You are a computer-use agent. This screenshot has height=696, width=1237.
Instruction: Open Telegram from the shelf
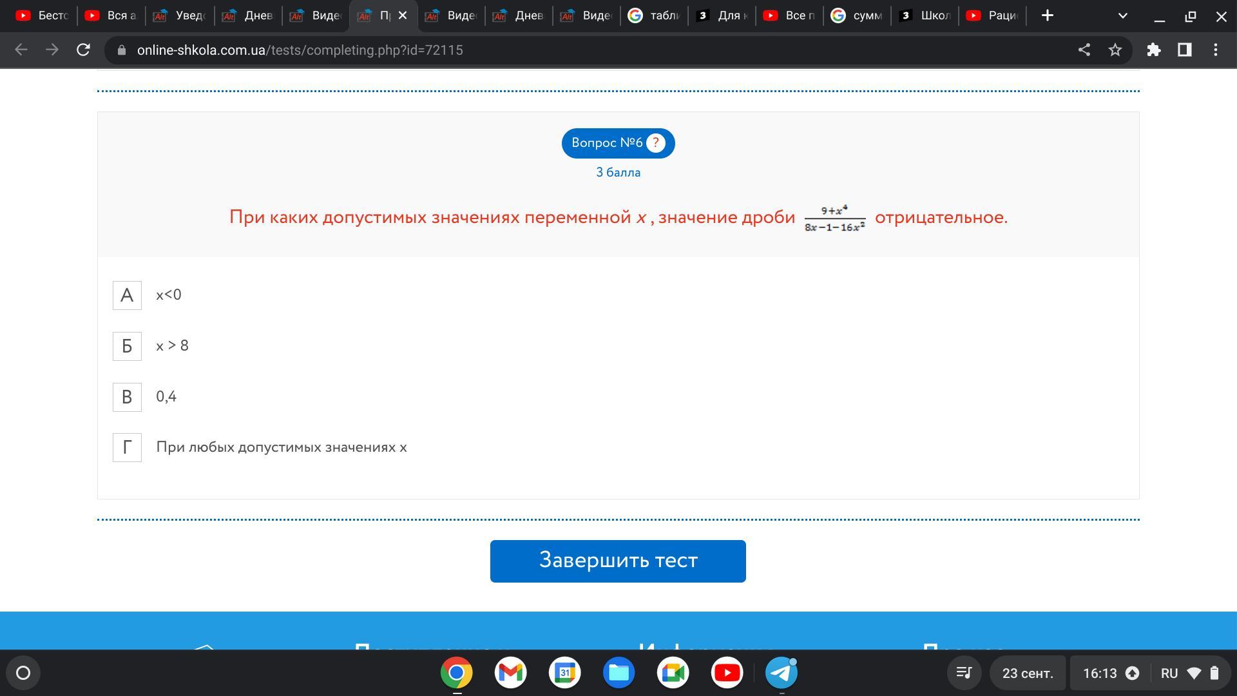click(x=781, y=673)
